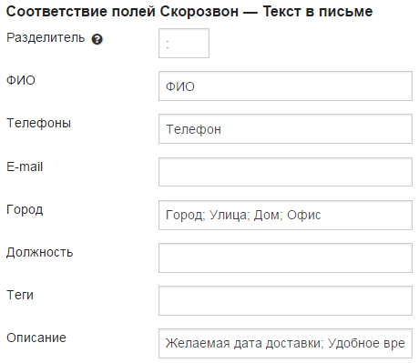The image size is (419, 363).
Task: Click the Город field with Город; Улица; Дом; Офис
Action: (x=285, y=215)
